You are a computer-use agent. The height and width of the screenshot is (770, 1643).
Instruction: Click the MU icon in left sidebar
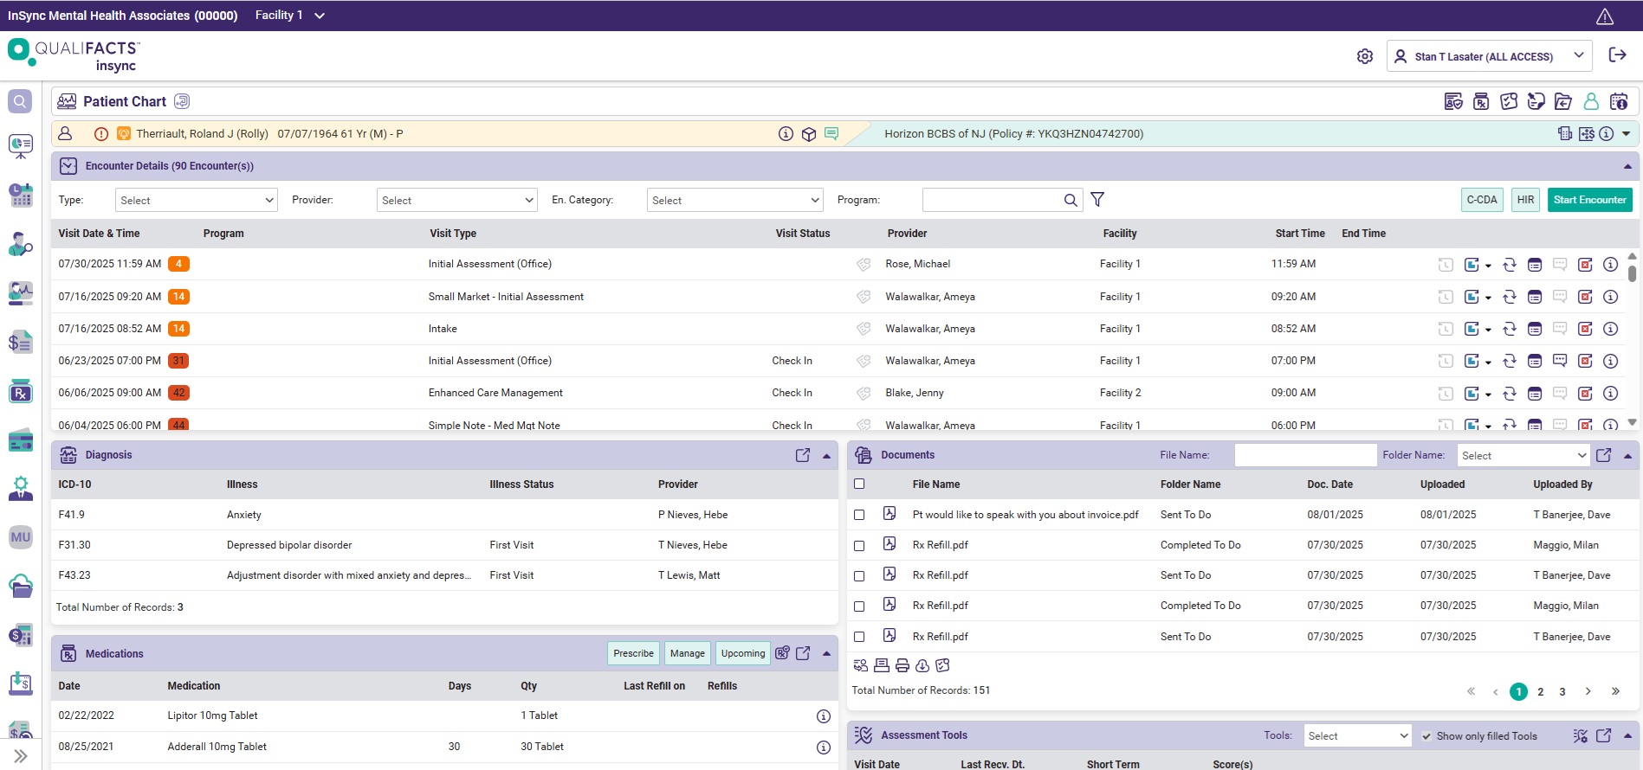pyautogui.click(x=21, y=537)
